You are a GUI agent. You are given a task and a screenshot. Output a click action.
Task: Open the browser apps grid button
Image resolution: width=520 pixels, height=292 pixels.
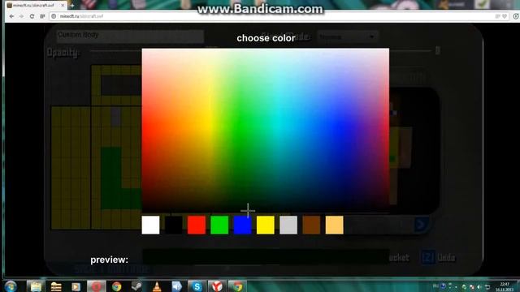pos(42,16)
